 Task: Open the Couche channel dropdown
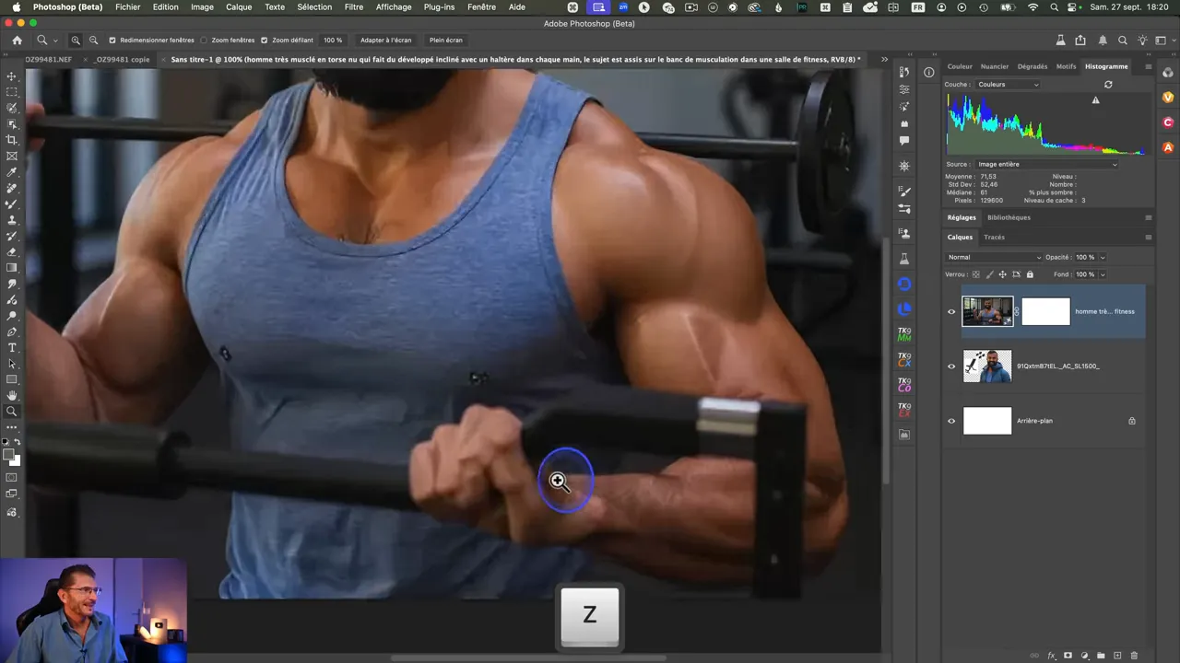tap(1008, 85)
